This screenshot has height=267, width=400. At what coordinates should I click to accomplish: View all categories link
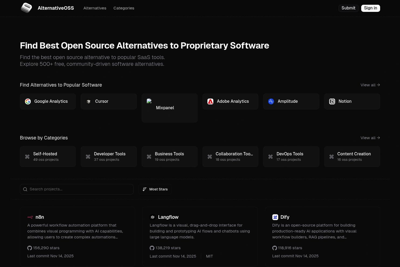point(370,138)
